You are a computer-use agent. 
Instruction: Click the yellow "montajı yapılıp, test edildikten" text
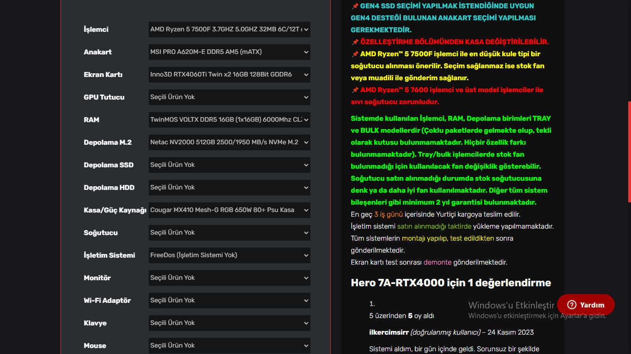(x=448, y=238)
